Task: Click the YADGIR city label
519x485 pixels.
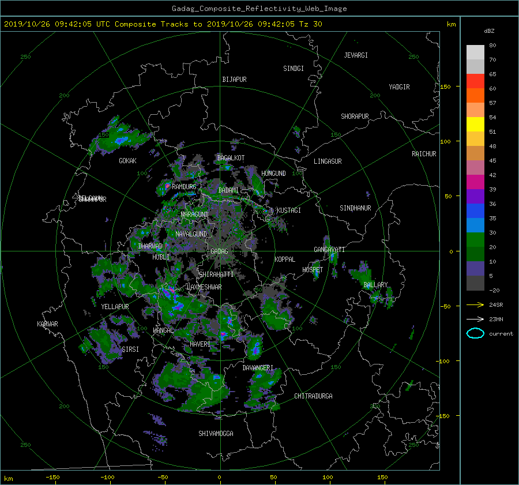Action: click(x=399, y=87)
